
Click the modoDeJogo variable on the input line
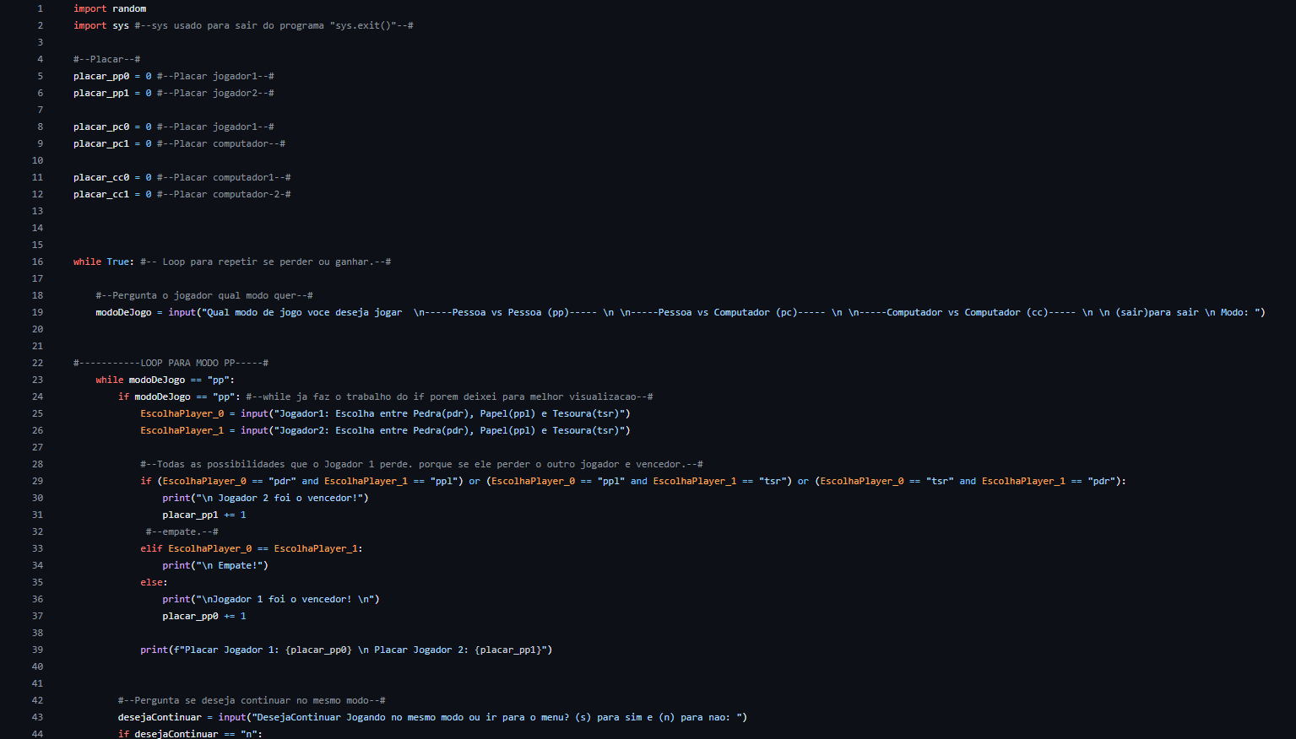123,312
